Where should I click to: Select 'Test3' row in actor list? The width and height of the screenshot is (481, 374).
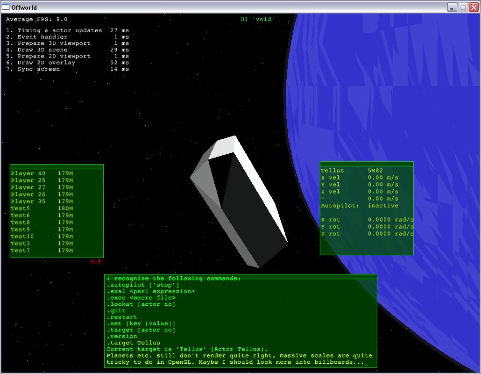pyautogui.click(x=42, y=244)
